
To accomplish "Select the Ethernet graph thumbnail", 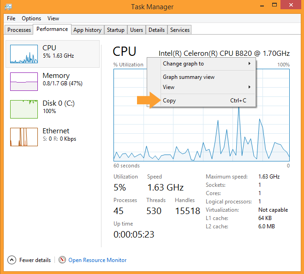I will pyautogui.click(x=24, y=137).
